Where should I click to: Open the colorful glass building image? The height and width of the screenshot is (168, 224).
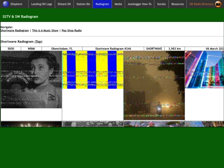(205, 70)
